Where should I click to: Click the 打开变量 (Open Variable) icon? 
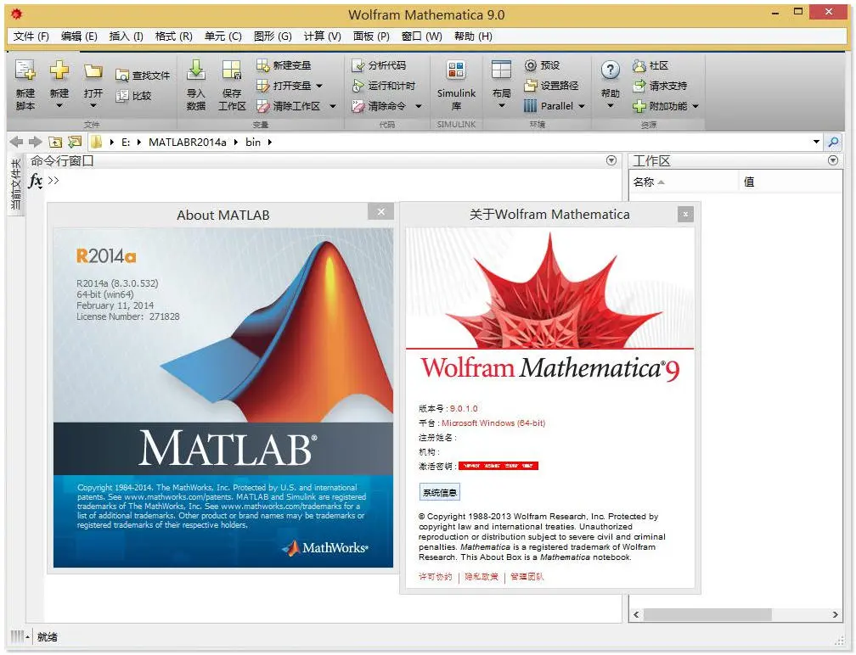click(262, 86)
